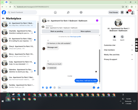
Task: Open WhatsApp from the taskbar
Action: tap(8, 95)
